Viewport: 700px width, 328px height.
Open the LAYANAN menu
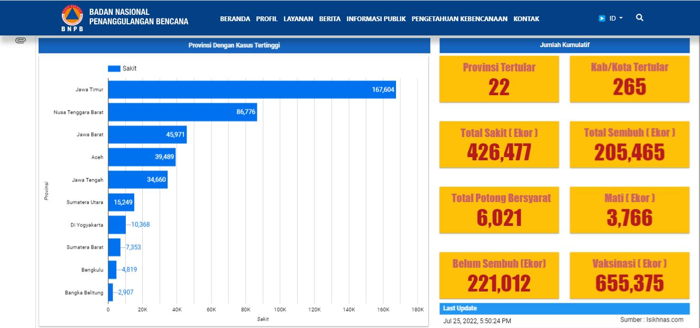(298, 19)
